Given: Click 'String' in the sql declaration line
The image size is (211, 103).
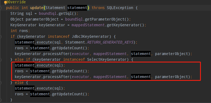Looking at the screenshot, I should coord(17,14).
